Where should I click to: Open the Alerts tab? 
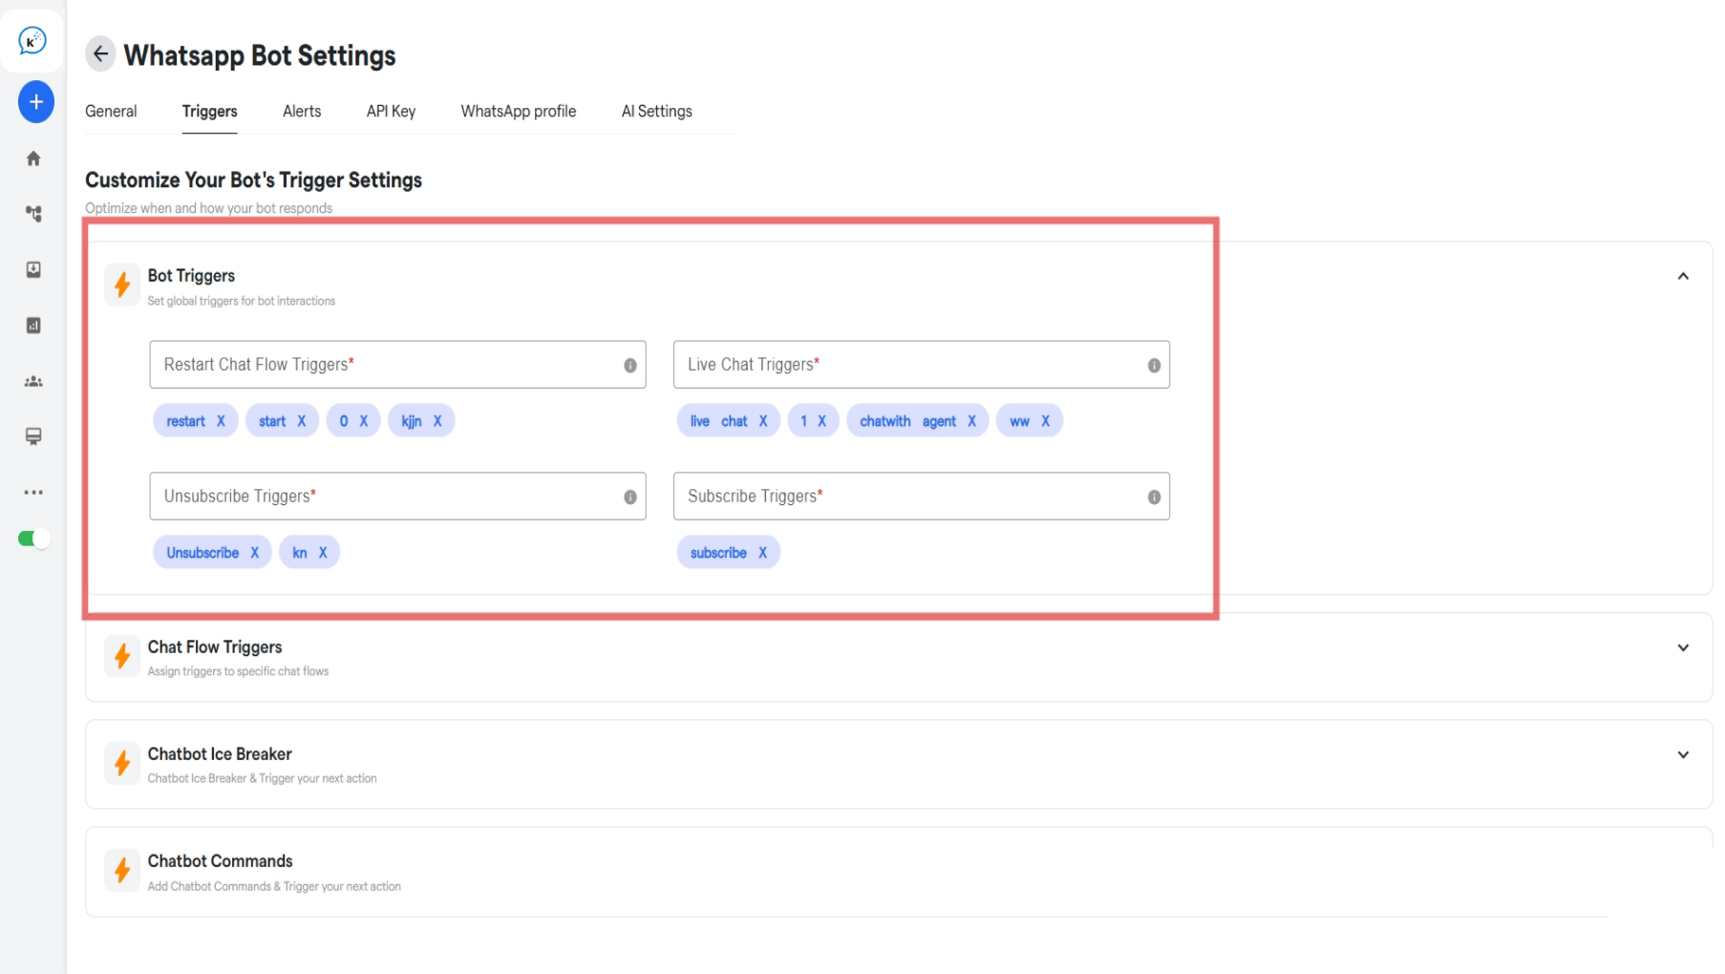coord(302,112)
